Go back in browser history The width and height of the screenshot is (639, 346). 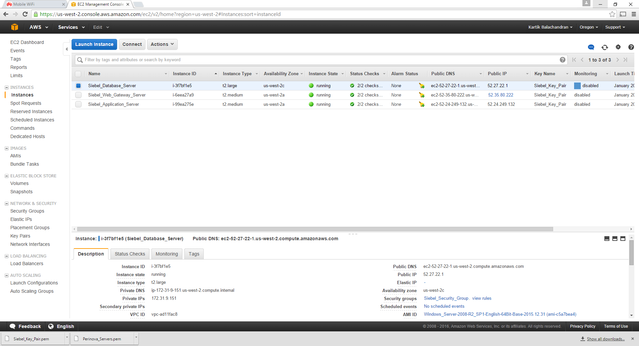[x=6, y=14]
